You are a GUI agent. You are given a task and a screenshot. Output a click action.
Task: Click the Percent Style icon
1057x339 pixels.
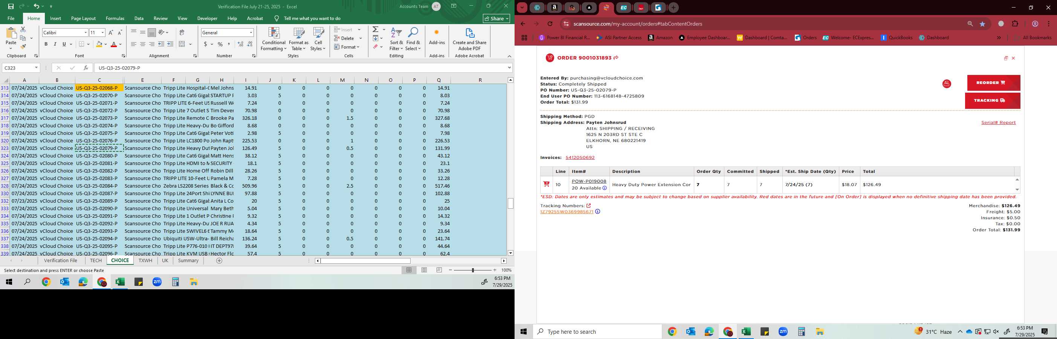point(220,44)
